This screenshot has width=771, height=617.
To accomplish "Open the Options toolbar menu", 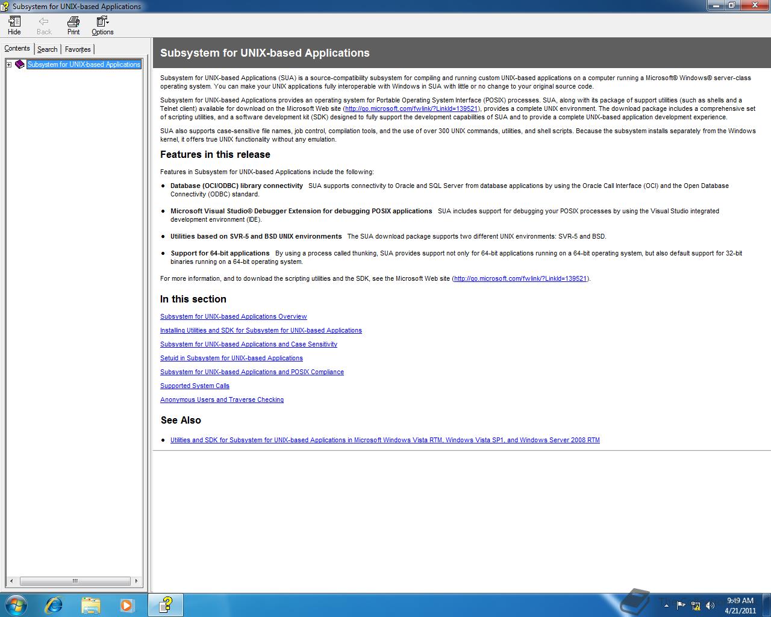I will (102, 25).
